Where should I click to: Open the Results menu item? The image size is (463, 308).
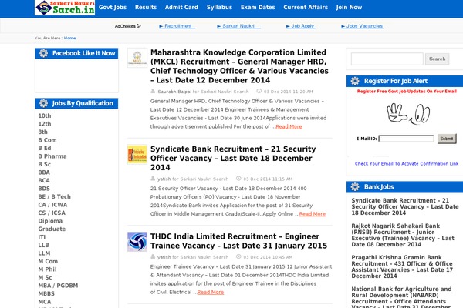click(x=146, y=8)
